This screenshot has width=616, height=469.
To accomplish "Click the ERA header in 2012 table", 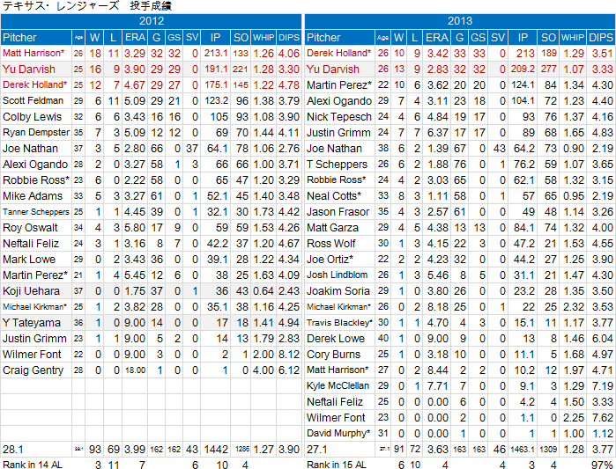I will (135, 37).
